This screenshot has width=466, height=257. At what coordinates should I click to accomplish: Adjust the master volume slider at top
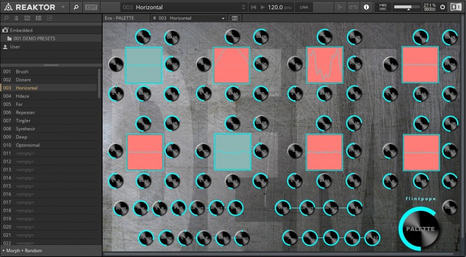(x=407, y=7)
